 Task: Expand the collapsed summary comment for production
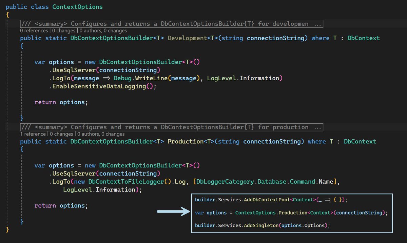click(x=172, y=127)
